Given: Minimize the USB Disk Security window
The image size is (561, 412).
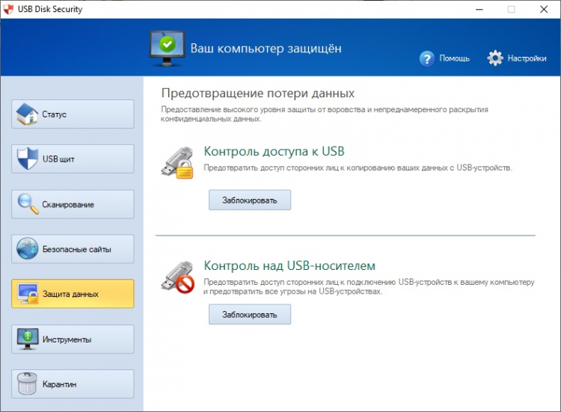Looking at the screenshot, I should tap(479, 9).
